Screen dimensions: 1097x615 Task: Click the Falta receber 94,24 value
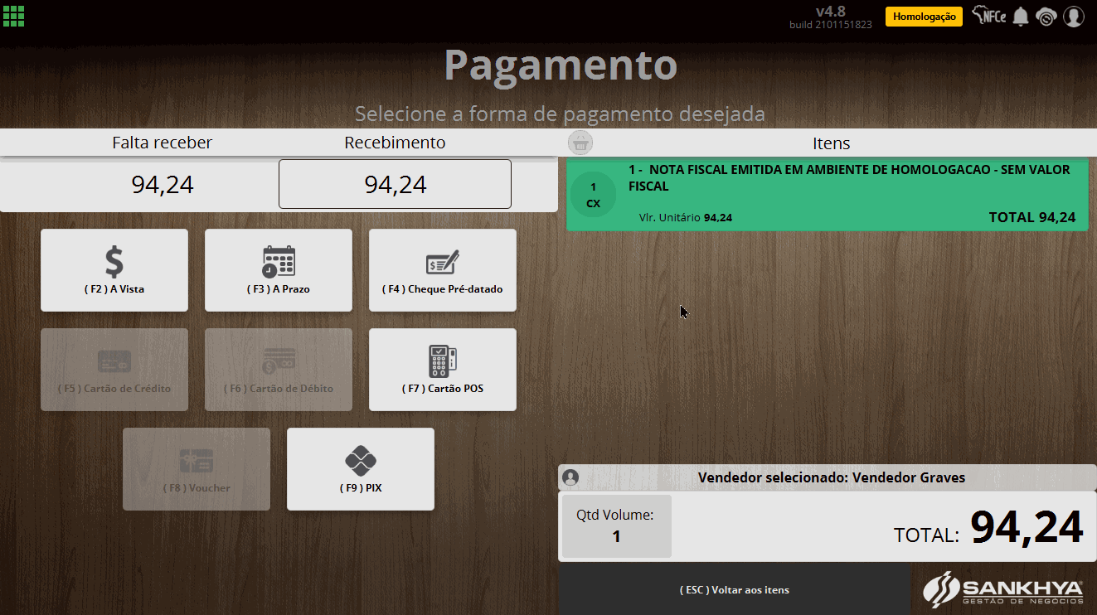click(x=163, y=184)
